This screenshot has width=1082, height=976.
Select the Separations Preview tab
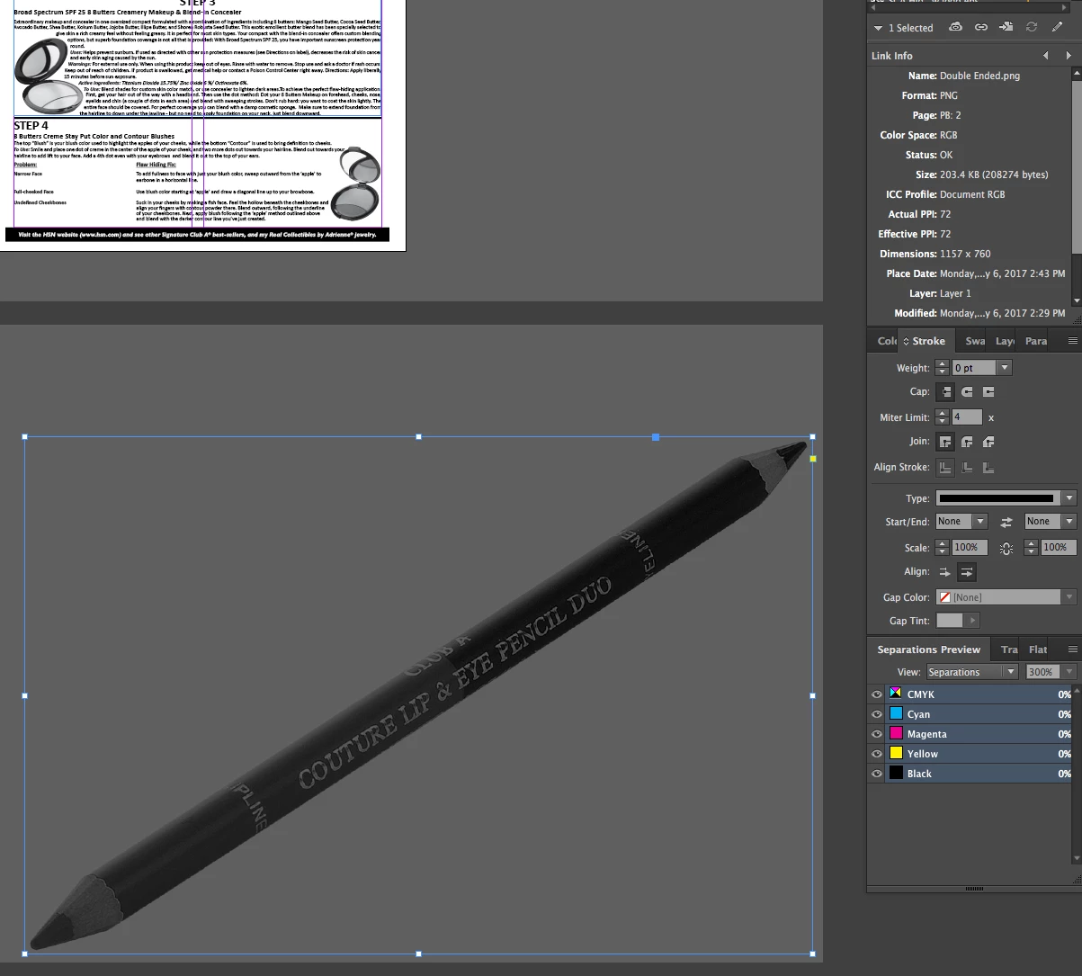tap(928, 649)
